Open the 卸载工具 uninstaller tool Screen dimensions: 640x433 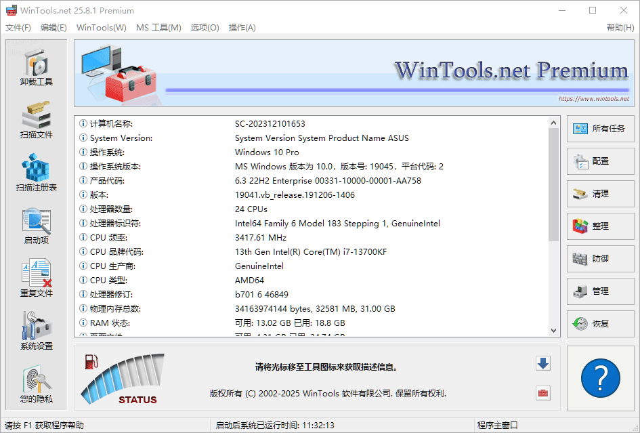[x=37, y=66]
